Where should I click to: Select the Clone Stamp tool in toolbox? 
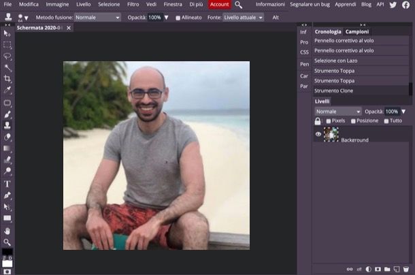(7, 125)
